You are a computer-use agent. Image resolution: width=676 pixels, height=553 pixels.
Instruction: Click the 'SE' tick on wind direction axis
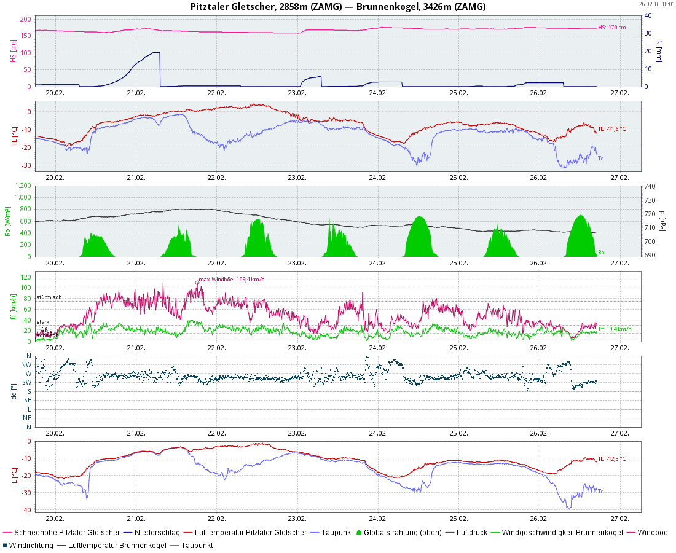(x=28, y=401)
